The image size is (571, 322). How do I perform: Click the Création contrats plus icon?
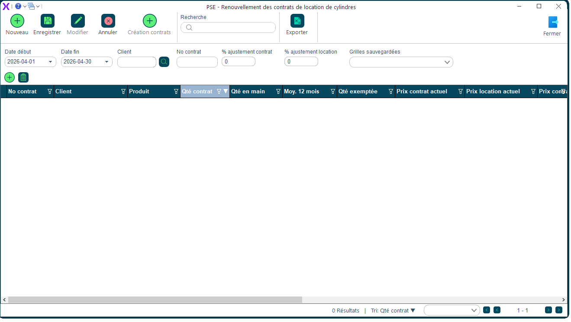click(149, 21)
